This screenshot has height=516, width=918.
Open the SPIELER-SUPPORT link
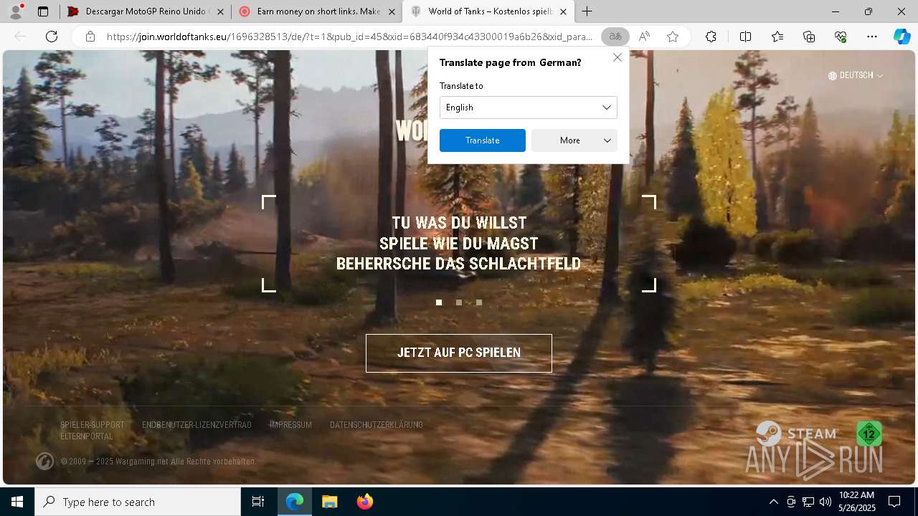[93, 425]
